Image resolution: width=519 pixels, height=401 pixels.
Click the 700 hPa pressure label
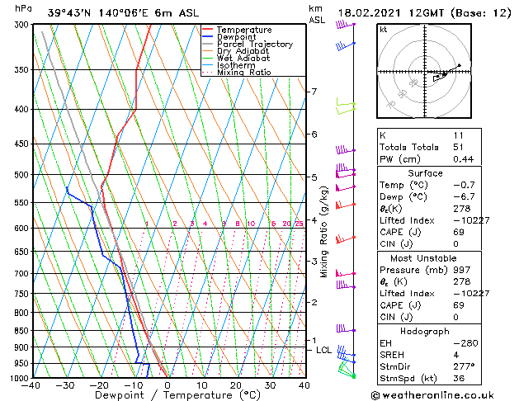pyautogui.click(x=23, y=274)
